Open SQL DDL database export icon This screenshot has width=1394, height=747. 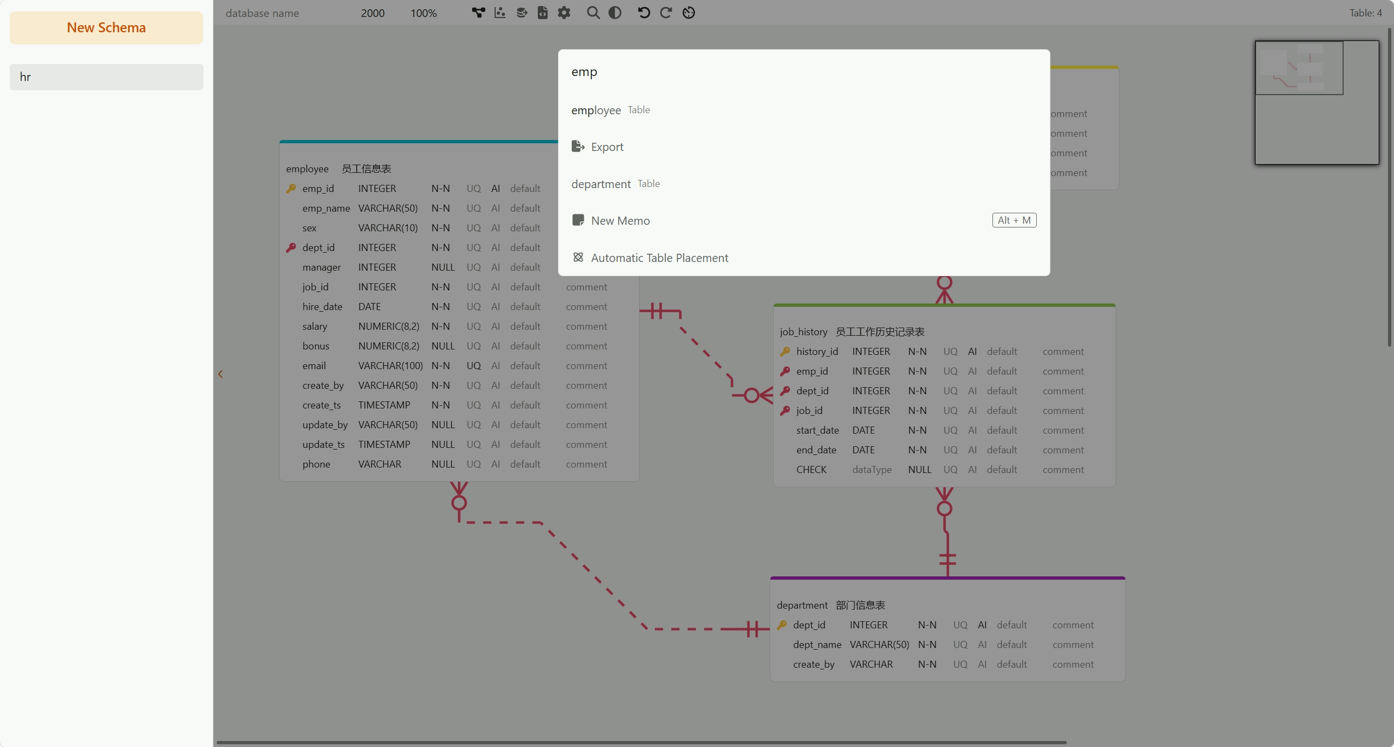(x=521, y=13)
